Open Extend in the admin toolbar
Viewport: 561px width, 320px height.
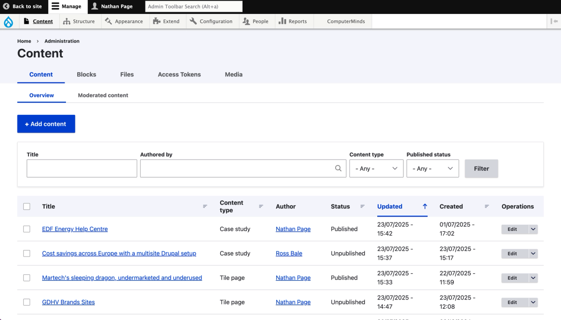tap(166, 21)
